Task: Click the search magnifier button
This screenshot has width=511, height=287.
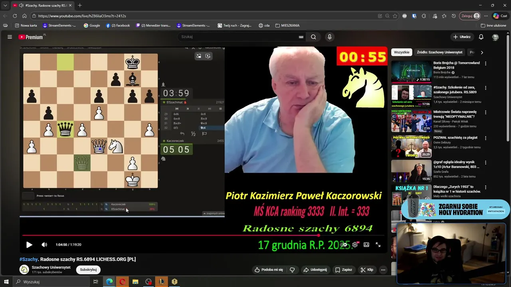Action: 313,37
